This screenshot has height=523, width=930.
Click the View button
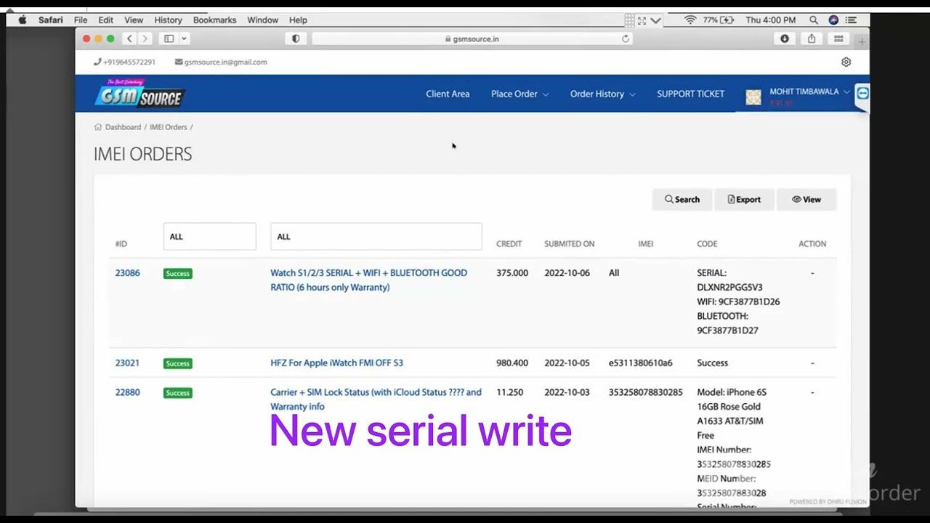(x=806, y=200)
